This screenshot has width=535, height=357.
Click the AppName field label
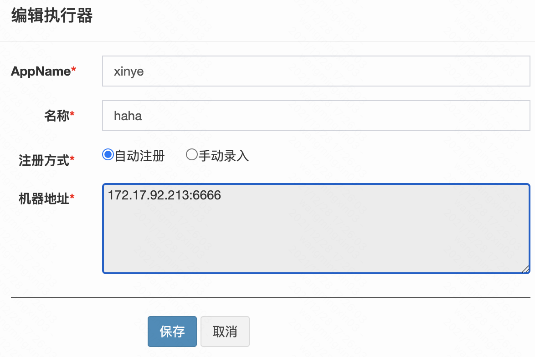(41, 71)
